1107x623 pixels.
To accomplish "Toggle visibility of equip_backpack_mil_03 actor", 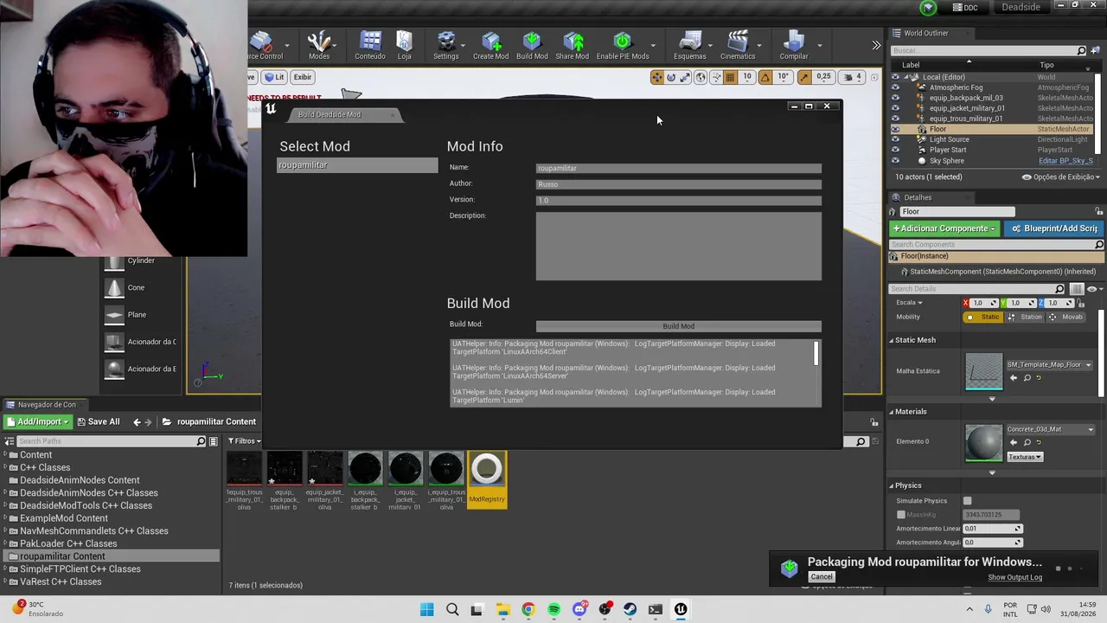I will (x=896, y=98).
